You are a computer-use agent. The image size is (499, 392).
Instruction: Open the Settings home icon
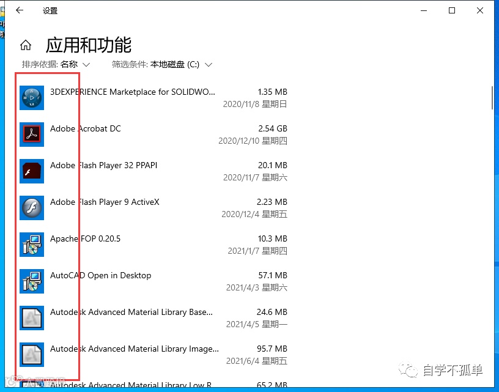(x=26, y=45)
